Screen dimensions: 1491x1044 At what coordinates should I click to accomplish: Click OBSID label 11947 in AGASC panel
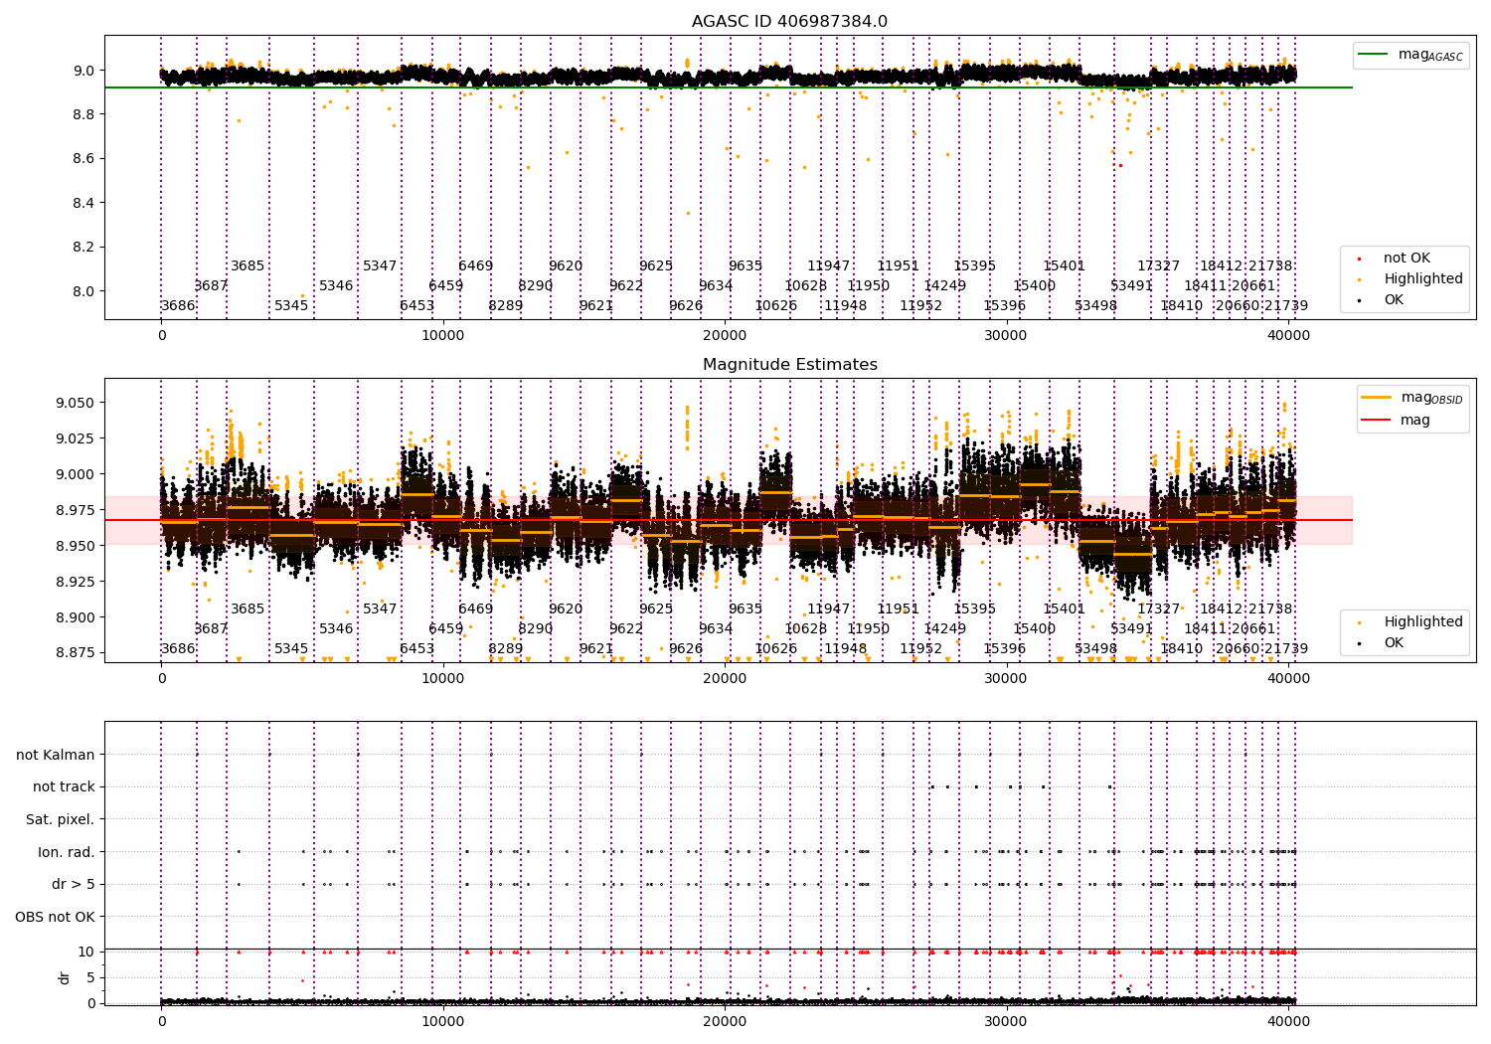(x=828, y=265)
